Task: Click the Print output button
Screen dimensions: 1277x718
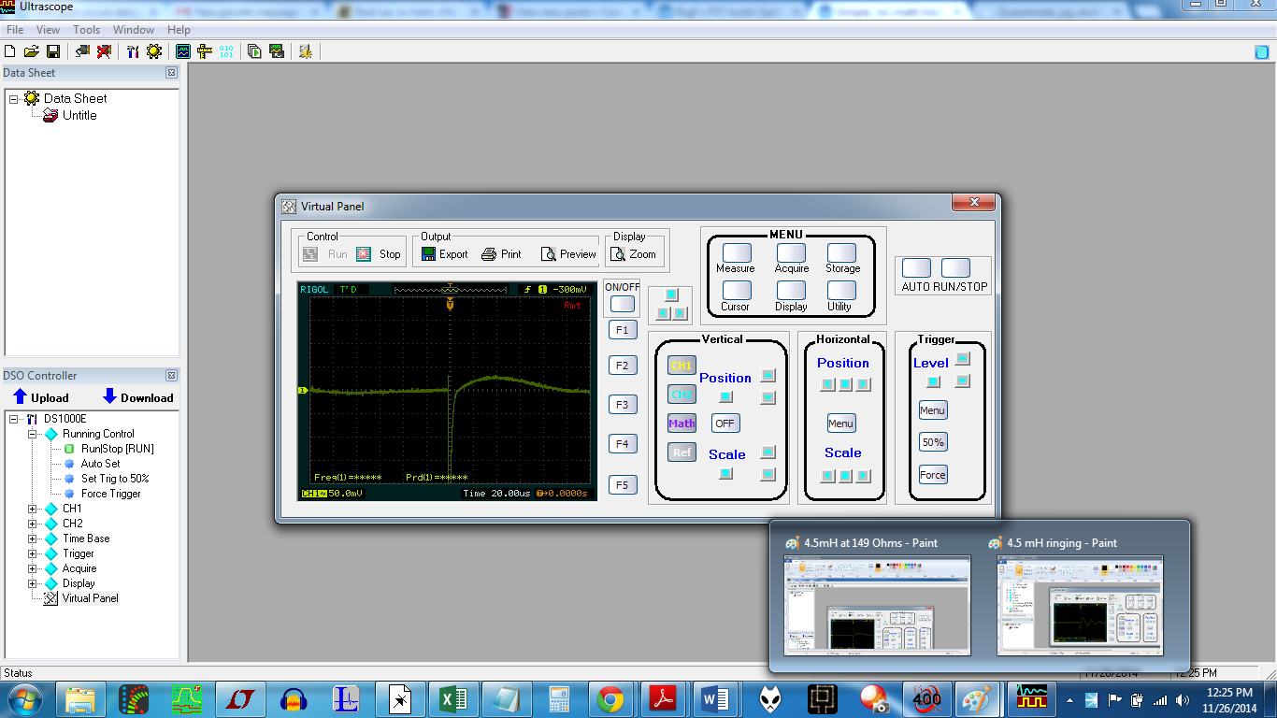Action: coord(501,254)
